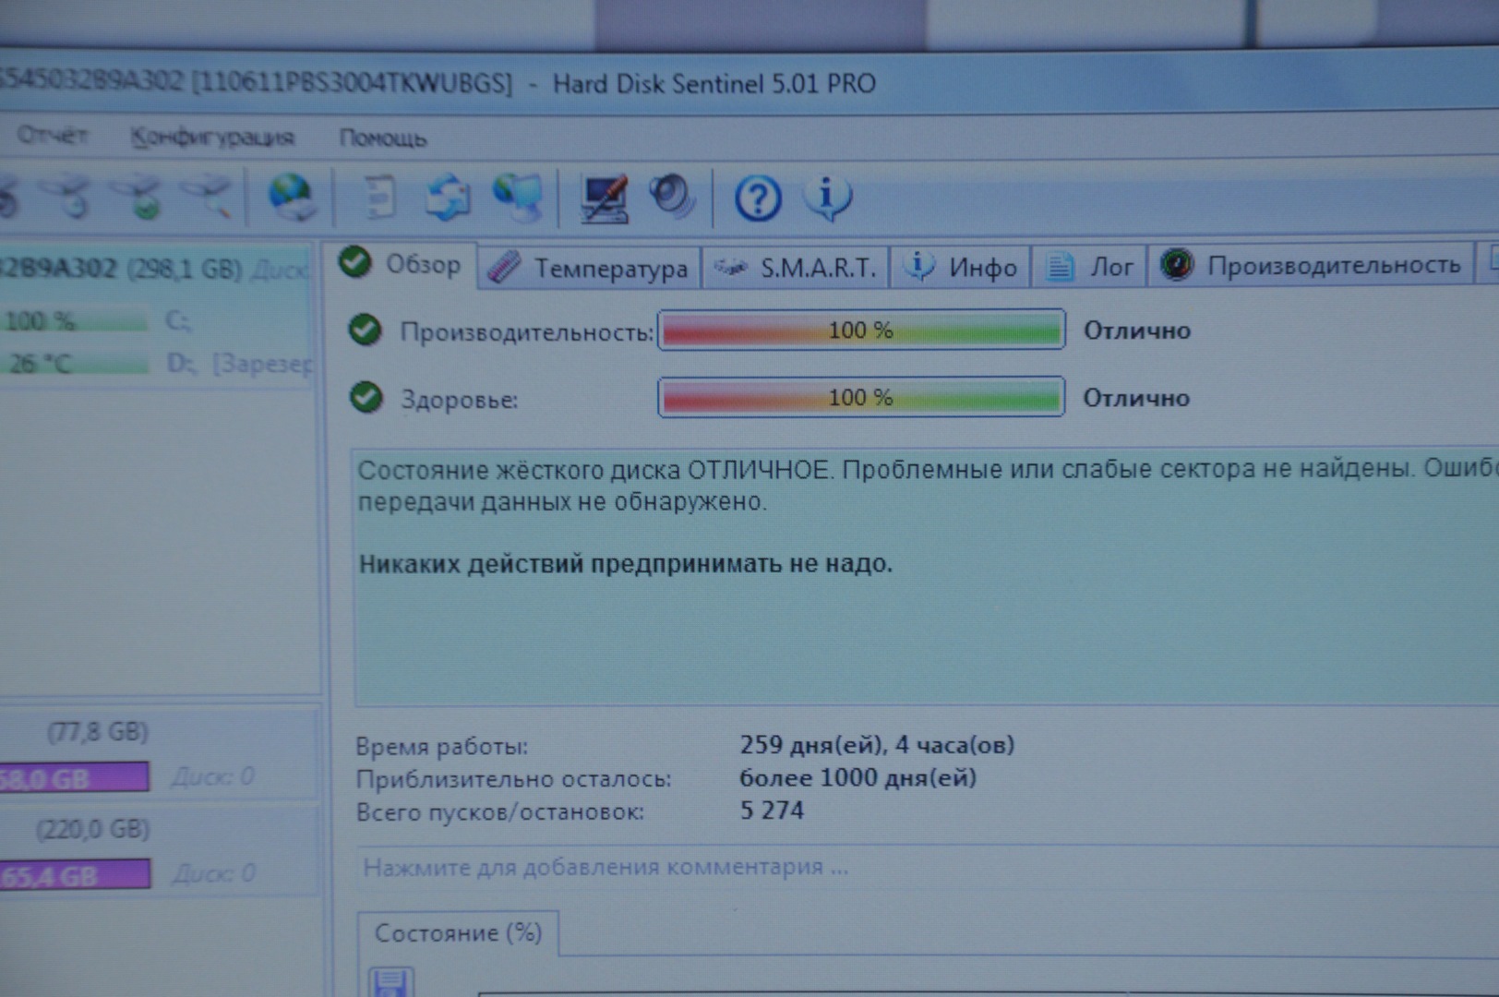
Task: Click the label Время работы:
Action: [x=442, y=747]
